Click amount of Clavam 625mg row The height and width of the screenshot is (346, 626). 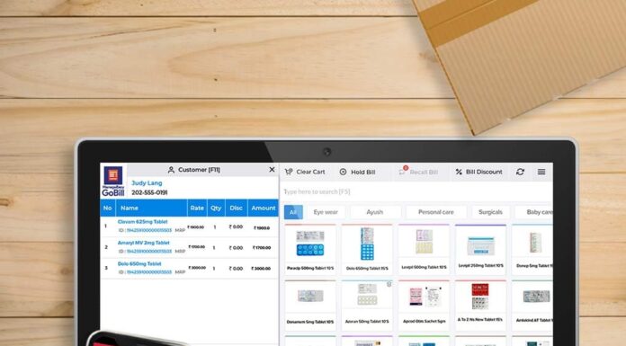coord(262,228)
